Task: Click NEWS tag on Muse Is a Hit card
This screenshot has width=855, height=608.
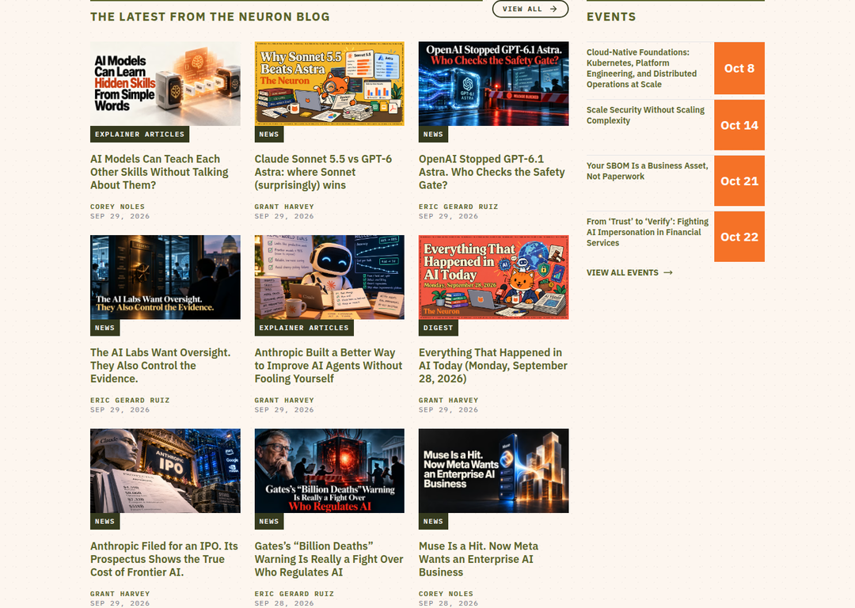Action: tap(433, 521)
